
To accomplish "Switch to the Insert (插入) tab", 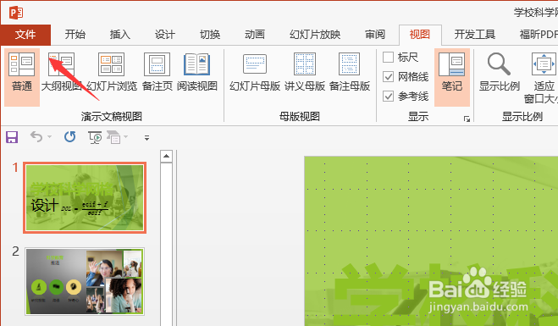I will [x=120, y=35].
